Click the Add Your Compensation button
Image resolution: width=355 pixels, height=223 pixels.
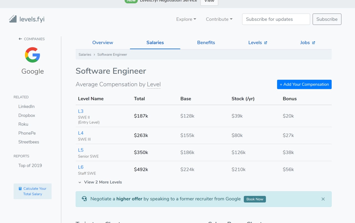point(304,84)
